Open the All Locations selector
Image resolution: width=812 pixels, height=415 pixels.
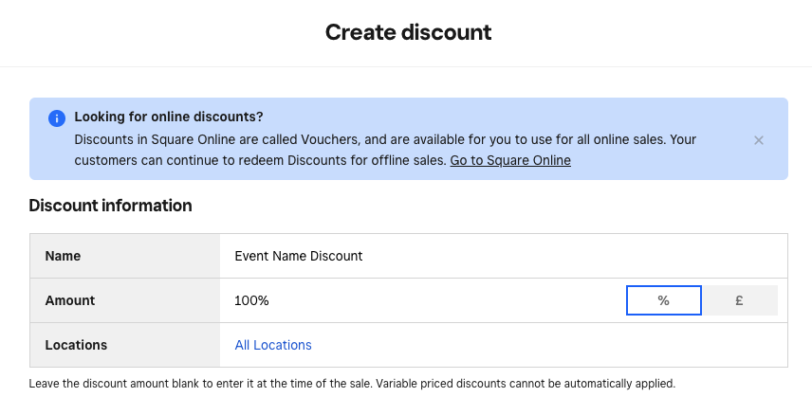(273, 345)
